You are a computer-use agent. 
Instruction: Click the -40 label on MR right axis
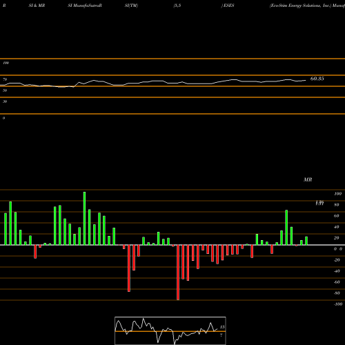(x=337, y=271)
